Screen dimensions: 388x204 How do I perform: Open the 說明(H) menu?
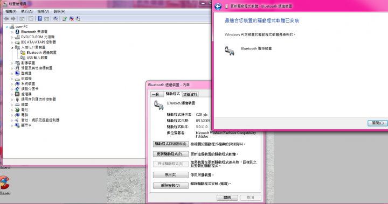click(x=59, y=11)
